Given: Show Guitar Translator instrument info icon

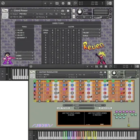Looking at the screenshot, I should 105,72.
